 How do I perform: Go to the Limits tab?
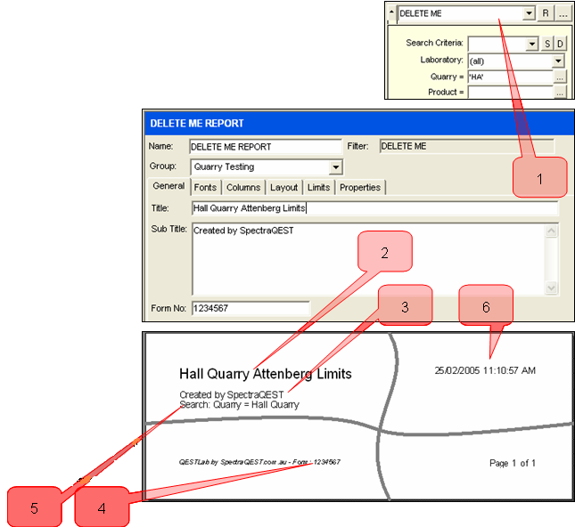(x=318, y=187)
